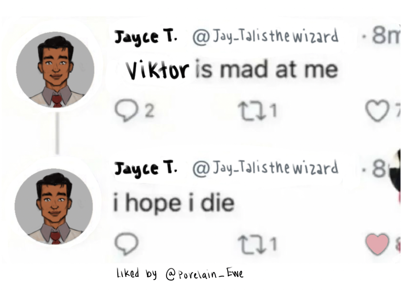Like the "Viktor is mad at me" tweet
The height and width of the screenshot is (300, 401).
pos(377,111)
